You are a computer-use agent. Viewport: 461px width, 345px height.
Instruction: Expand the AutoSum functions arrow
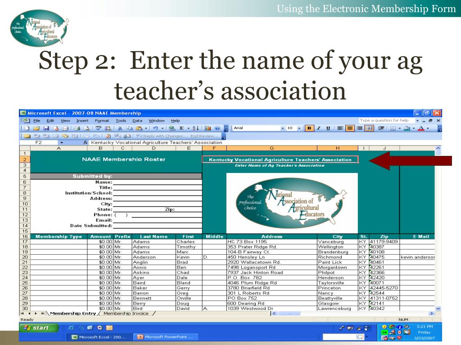[189, 128]
